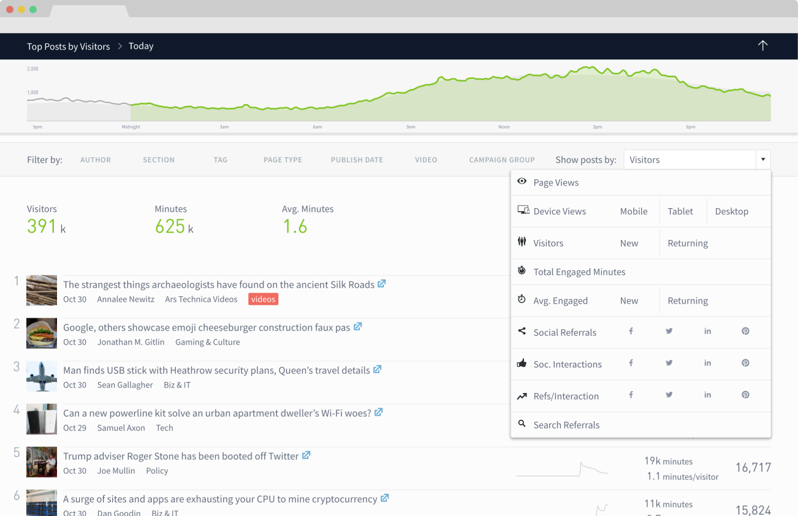Click the Visitors people icon in the menu
Image resolution: width=798 pixels, height=516 pixels.
[x=522, y=241]
